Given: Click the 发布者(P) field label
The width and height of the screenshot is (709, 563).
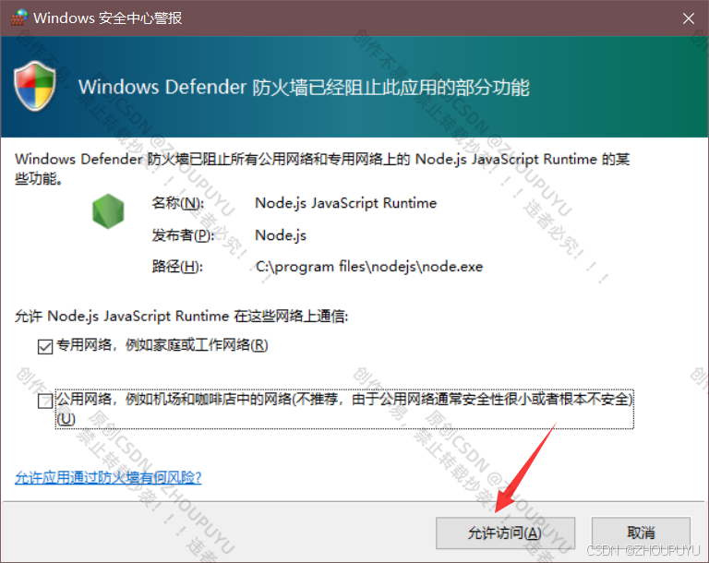Looking at the screenshot, I should (x=183, y=235).
